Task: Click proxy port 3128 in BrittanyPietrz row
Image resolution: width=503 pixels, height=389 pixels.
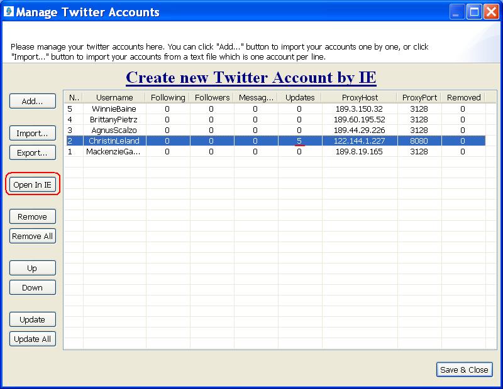Action: click(x=419, y=119)
